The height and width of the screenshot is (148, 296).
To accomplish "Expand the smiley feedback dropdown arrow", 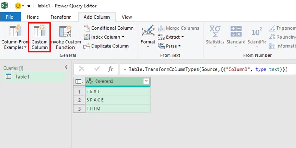I will 23,6.
